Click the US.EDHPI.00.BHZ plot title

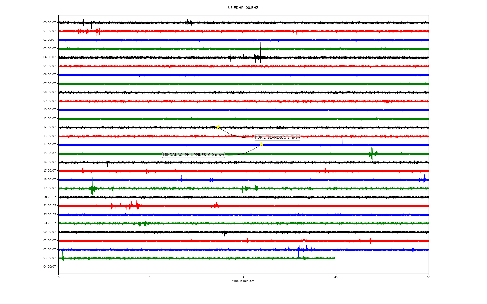[243, 8]
